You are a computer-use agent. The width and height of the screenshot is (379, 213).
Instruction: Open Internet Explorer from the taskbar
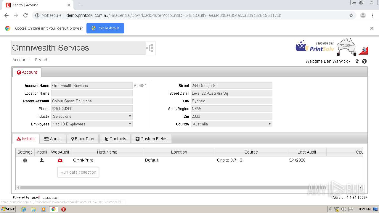click(x=23, y=209)
